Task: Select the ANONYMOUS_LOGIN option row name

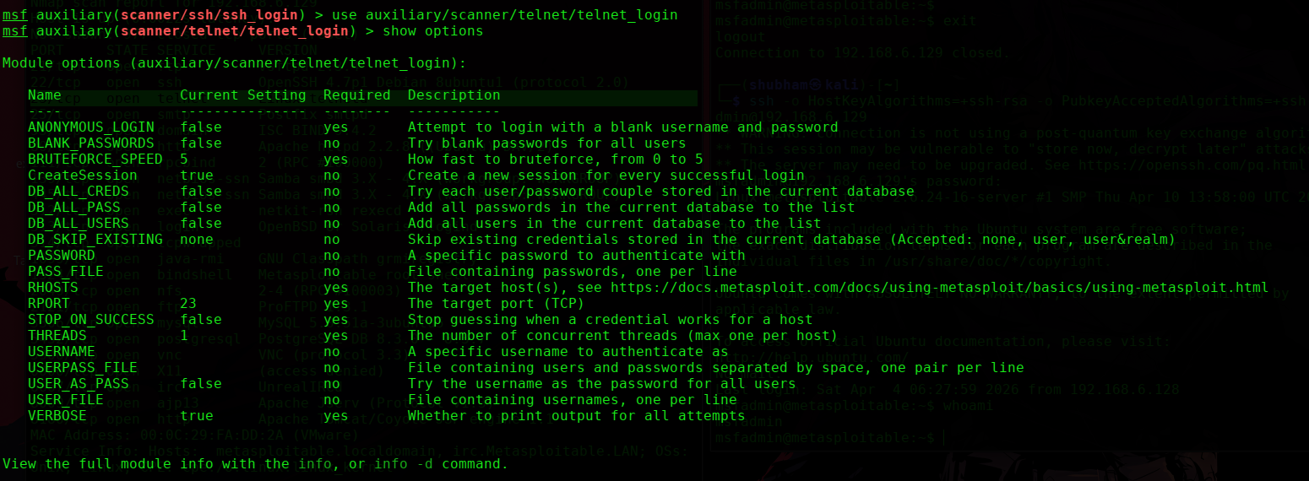Action: click(x=91, y=127)
